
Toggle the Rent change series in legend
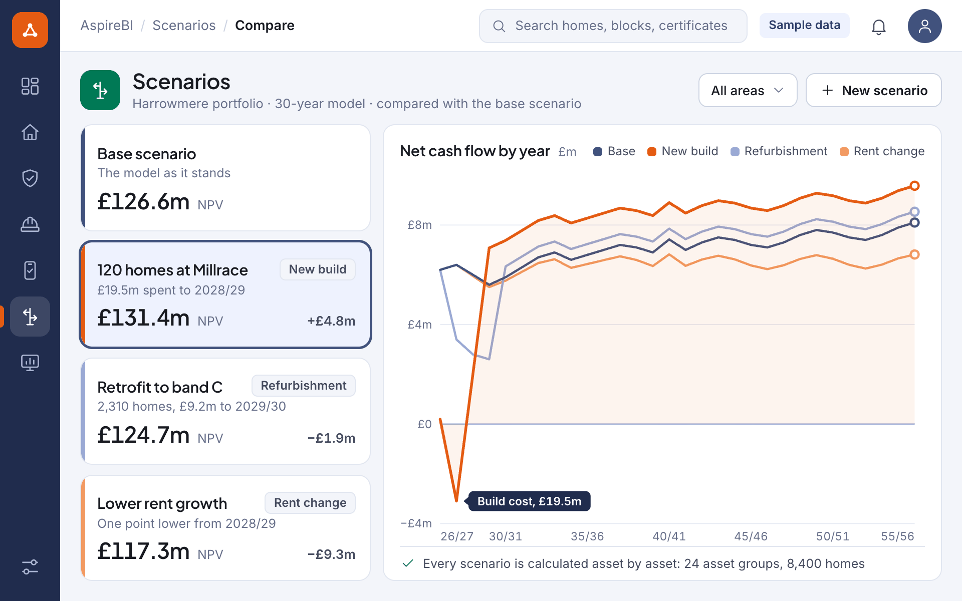pyautogui.click(x=882, y=151)
